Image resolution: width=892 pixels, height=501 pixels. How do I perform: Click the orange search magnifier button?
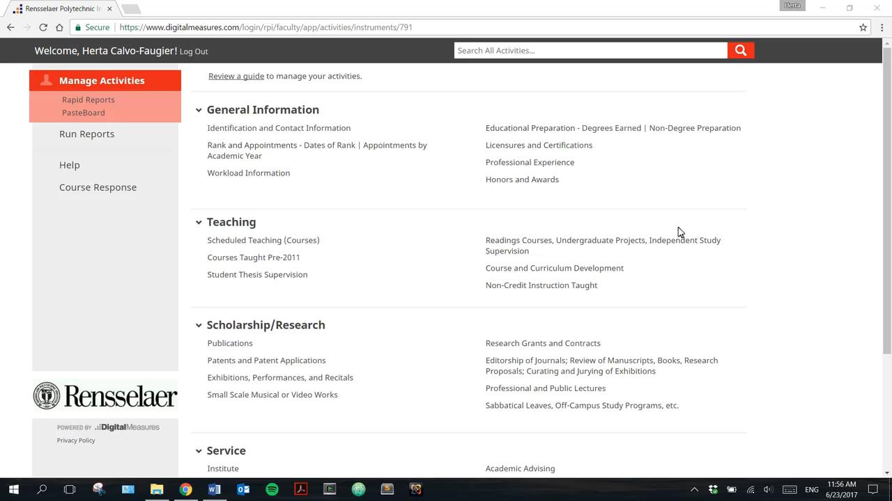point(741,50)
